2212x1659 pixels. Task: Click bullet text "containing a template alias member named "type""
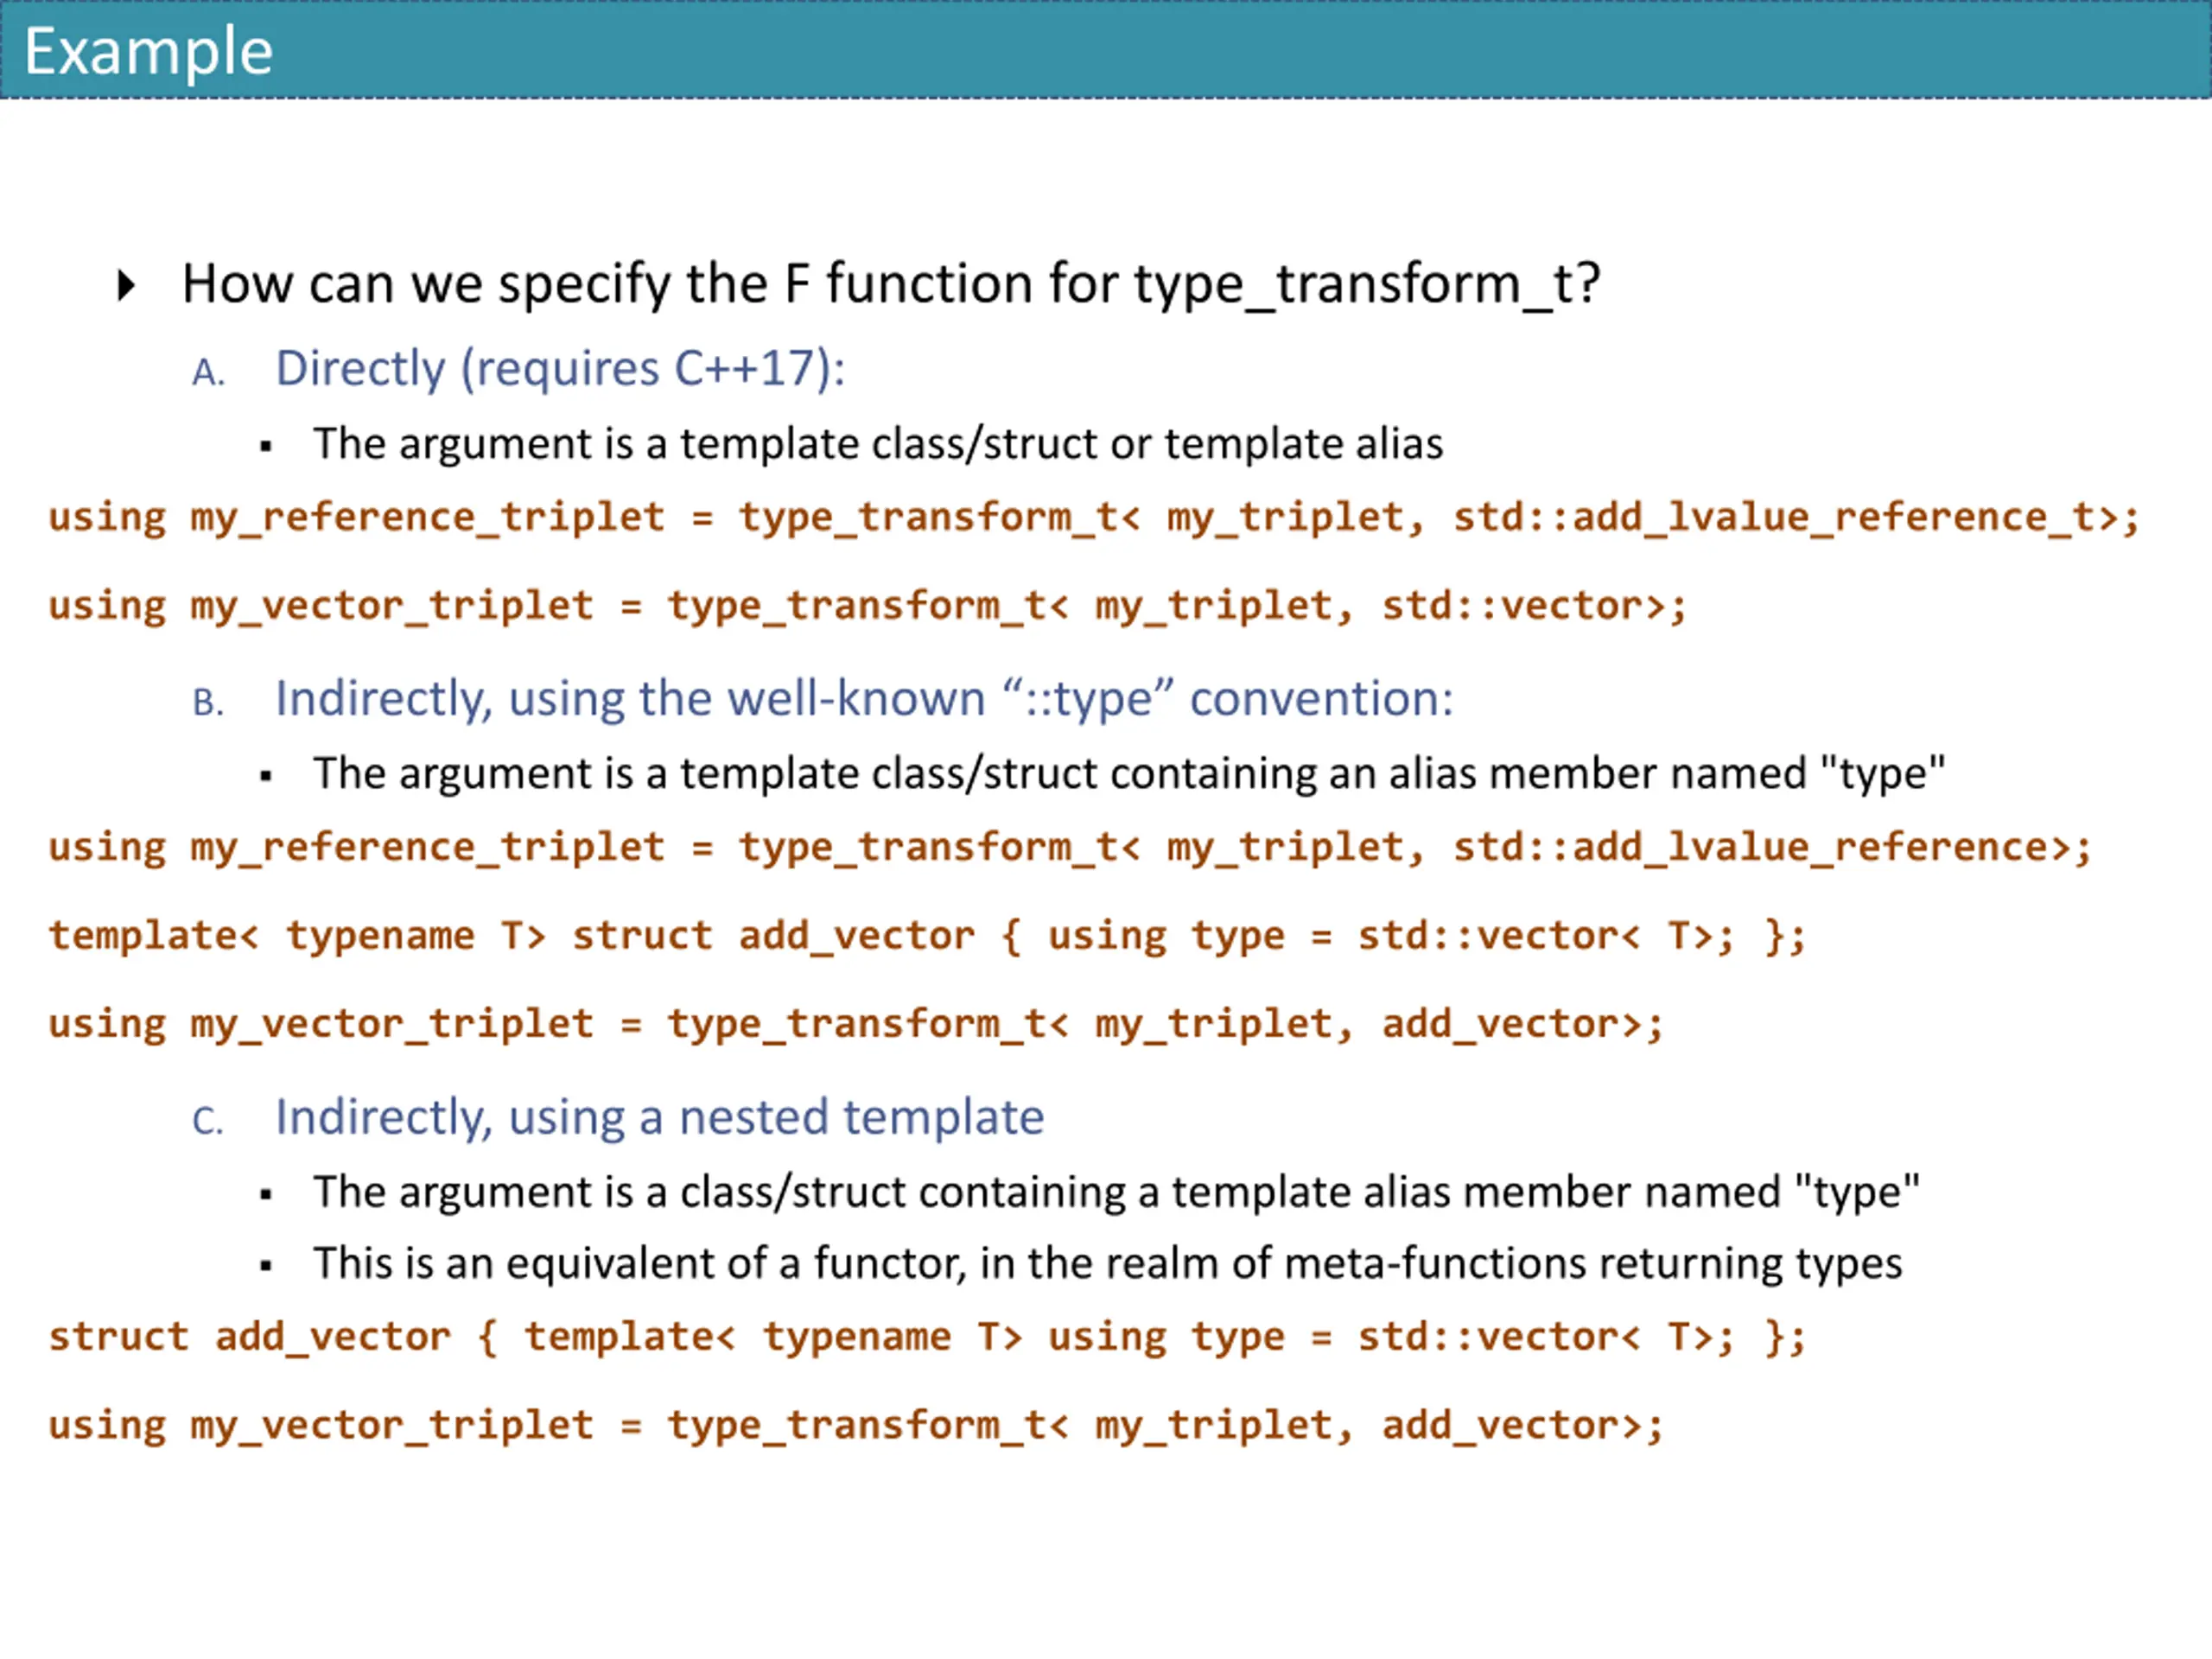[1116, 1192]
